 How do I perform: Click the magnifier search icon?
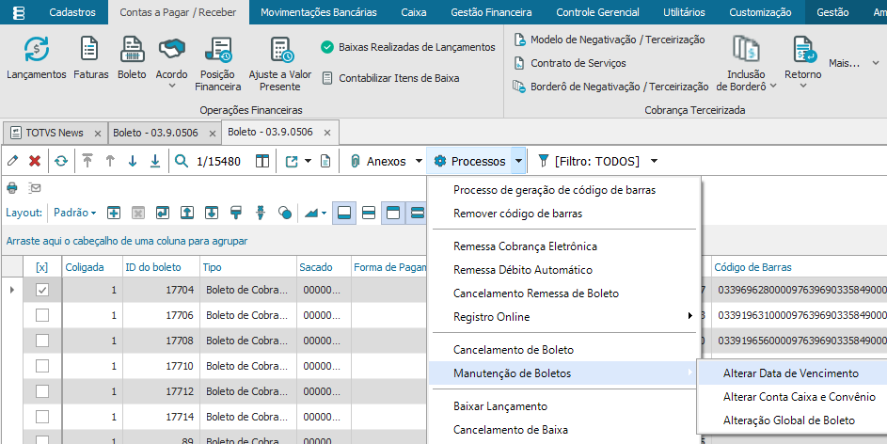pos(182,161)
